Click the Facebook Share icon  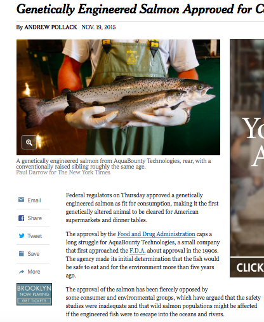tap(21, 218)
